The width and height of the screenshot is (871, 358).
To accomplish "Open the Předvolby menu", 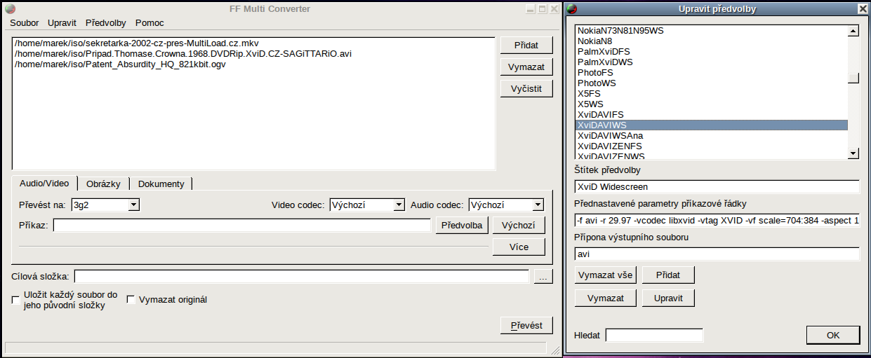I will (x=105, y=23).
